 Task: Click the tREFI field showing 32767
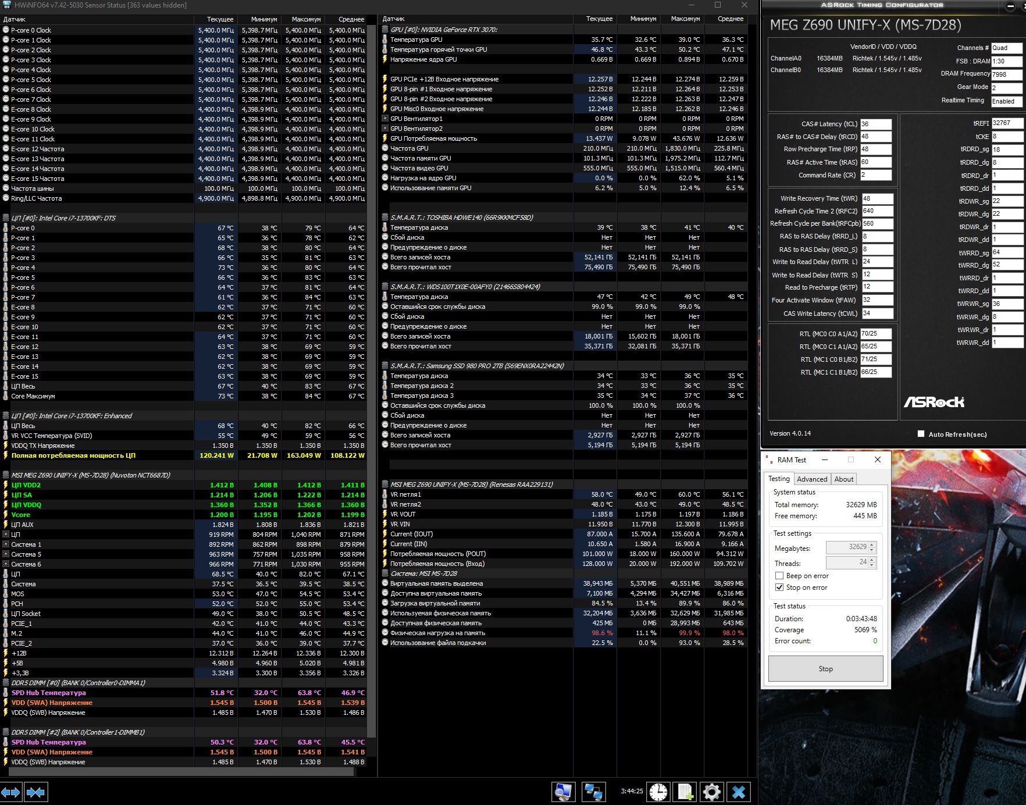[x=1007, y=123]
